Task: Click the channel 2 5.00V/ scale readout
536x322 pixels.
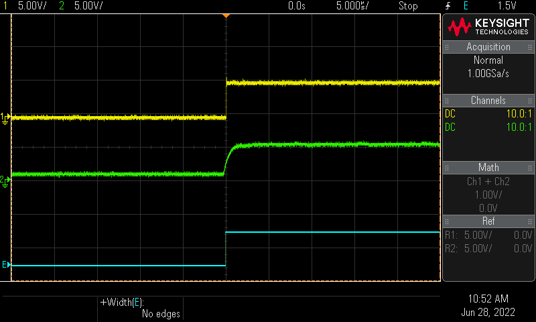Action: pos(88,5)
